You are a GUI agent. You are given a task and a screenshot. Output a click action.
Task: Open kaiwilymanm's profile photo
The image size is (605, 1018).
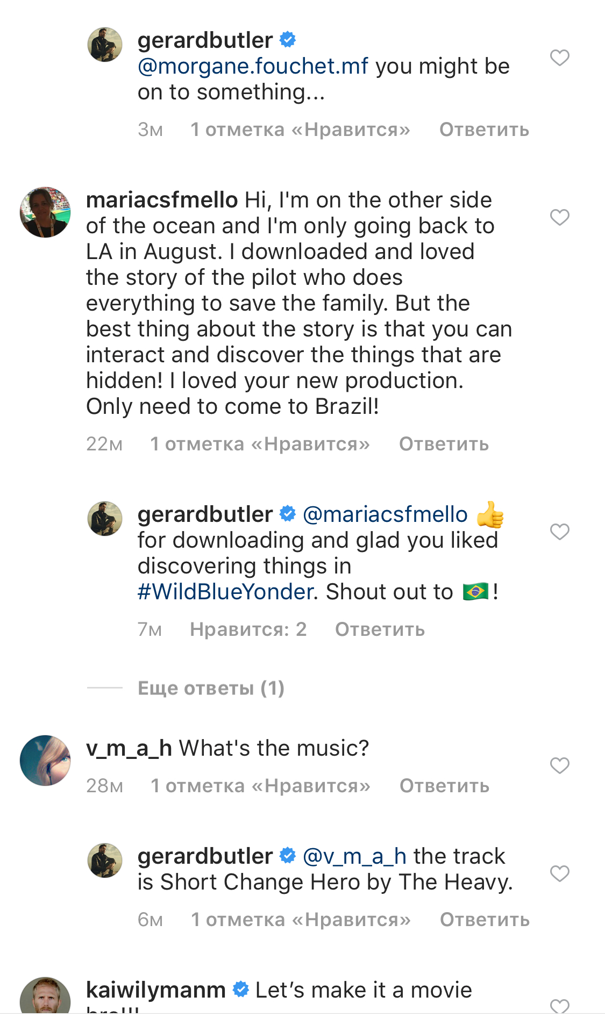click(x=45, y=999)
